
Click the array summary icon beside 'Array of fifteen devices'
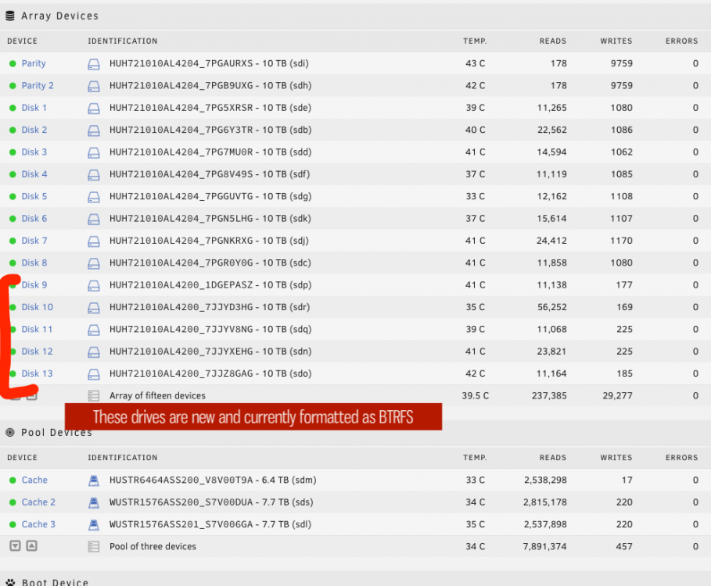click(93, 396)
